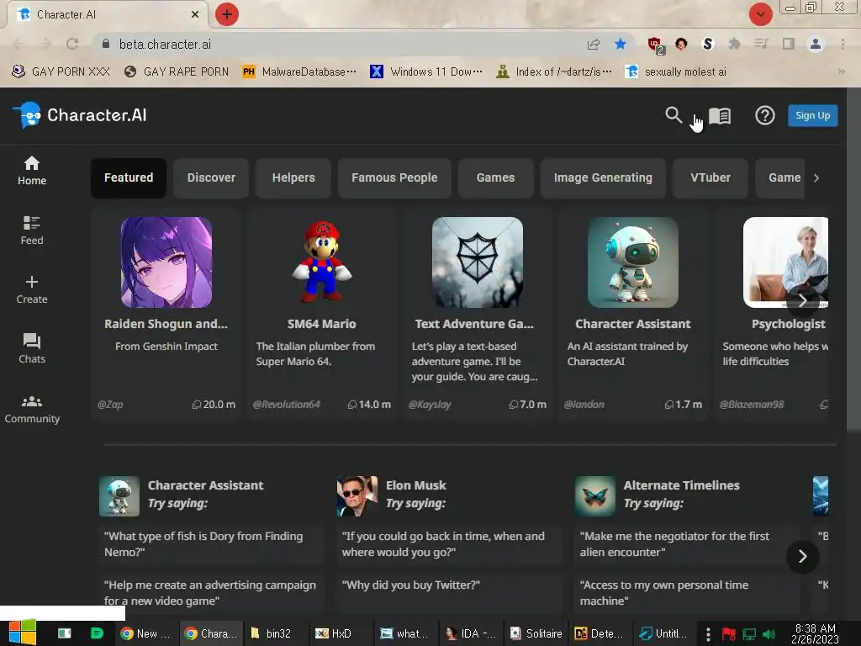Select the Image Generating category tab
The width and height of the screenshot is (861, 646).
click(603, 178)
